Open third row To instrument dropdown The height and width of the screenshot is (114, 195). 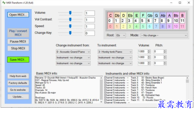pos(115,63)
